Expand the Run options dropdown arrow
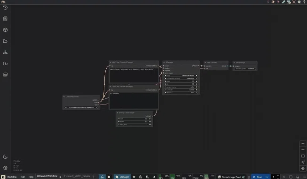Image resolution: width=307 pixels, height=179 pixels. coord(267,177)
